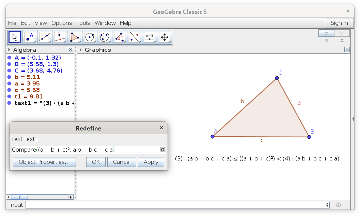360x216 pixels.
Task: Select the Reflect about Line tool
Action: point(134,37)
